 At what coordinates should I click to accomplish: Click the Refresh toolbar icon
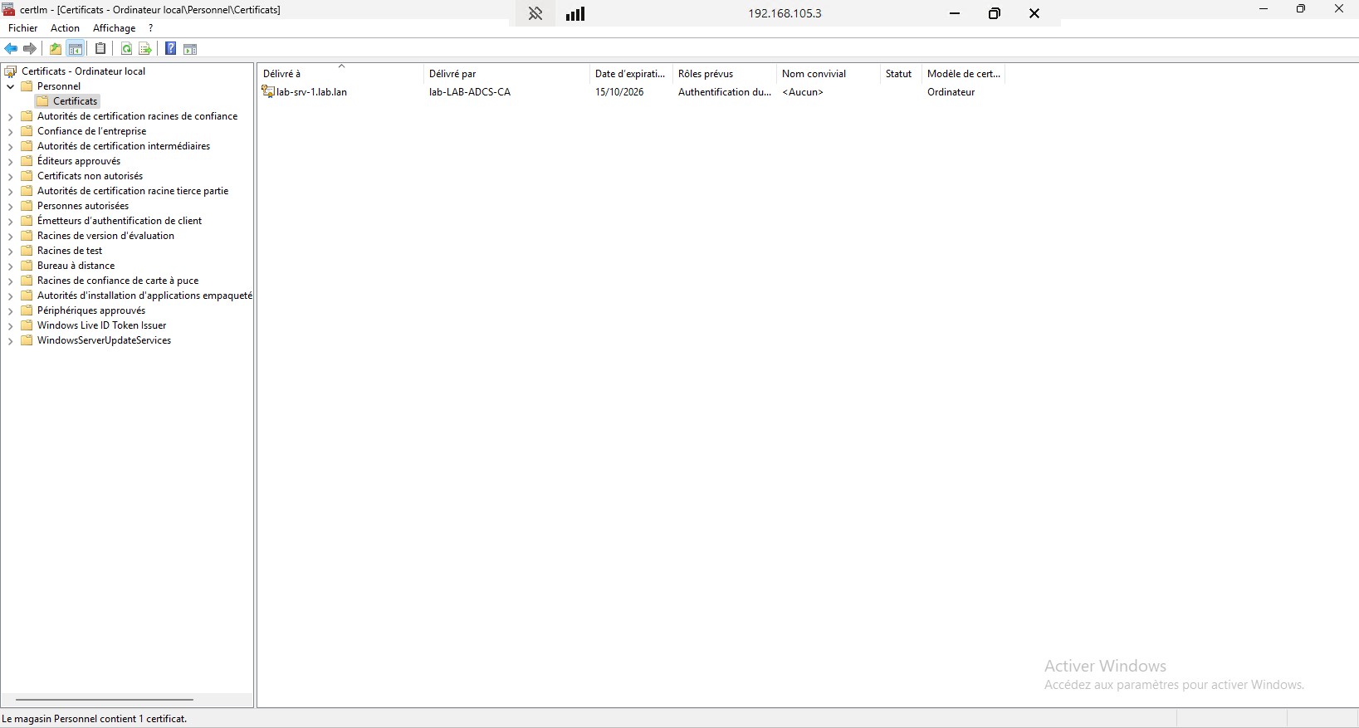(x=126, y=49)
